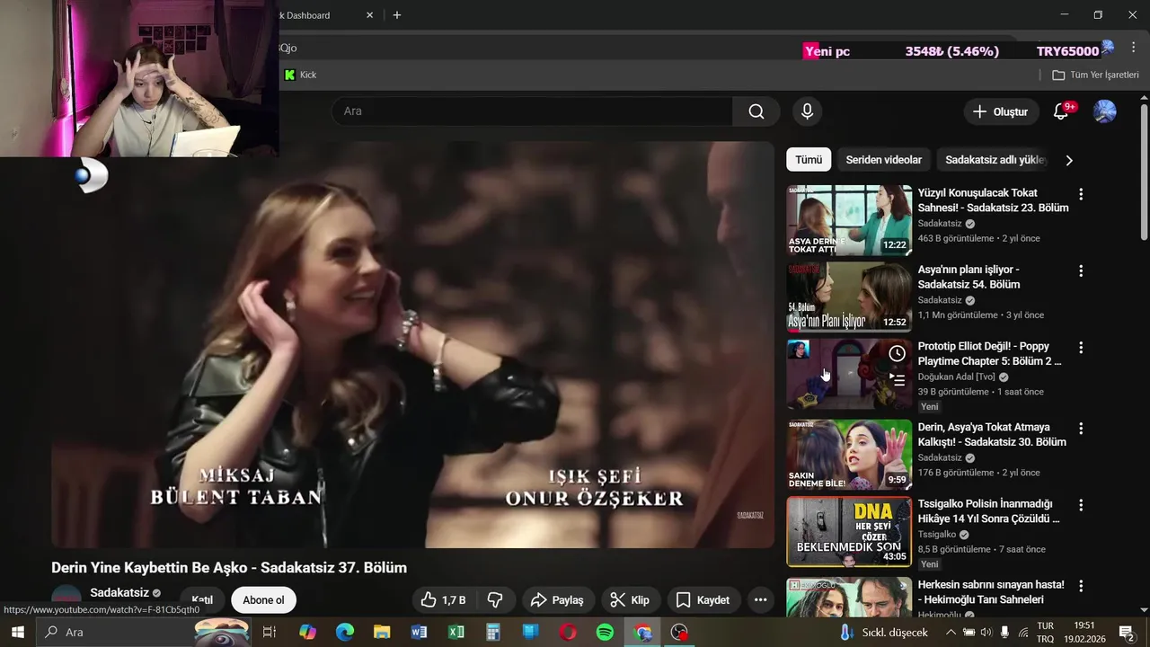This screenshot has width=1150, height=647.
Task: Open the Windows notification center
Action: pos(1127,633)
